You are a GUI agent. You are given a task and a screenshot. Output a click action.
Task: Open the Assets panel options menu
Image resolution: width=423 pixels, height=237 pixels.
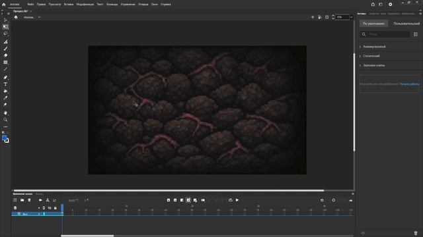[x=420, y=13]
